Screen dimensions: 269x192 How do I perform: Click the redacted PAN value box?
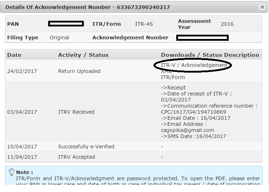(x=66, y=24)
